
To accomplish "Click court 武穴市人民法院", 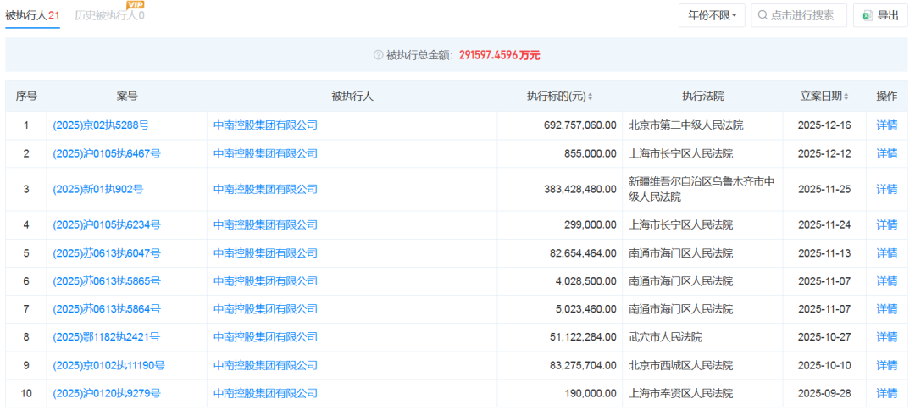I will coord(665,337).
